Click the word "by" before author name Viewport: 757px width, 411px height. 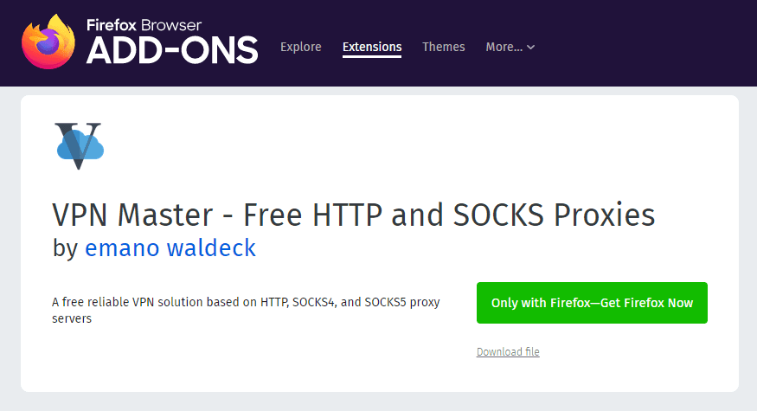coord(65,248)
